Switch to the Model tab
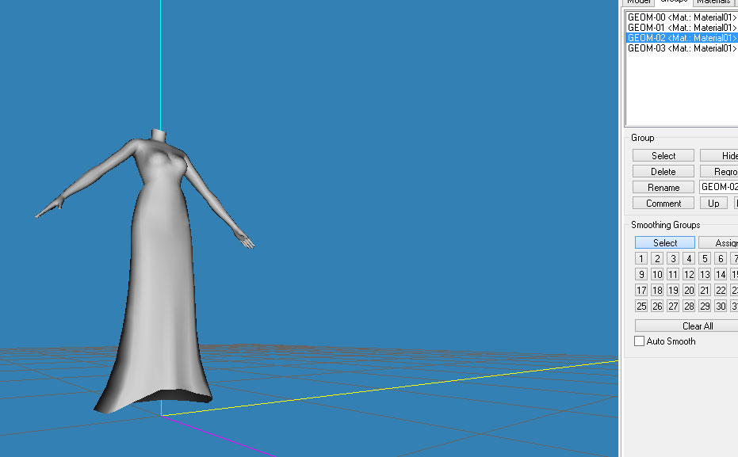The image size is (738, 457). click(x=639, y=2)
